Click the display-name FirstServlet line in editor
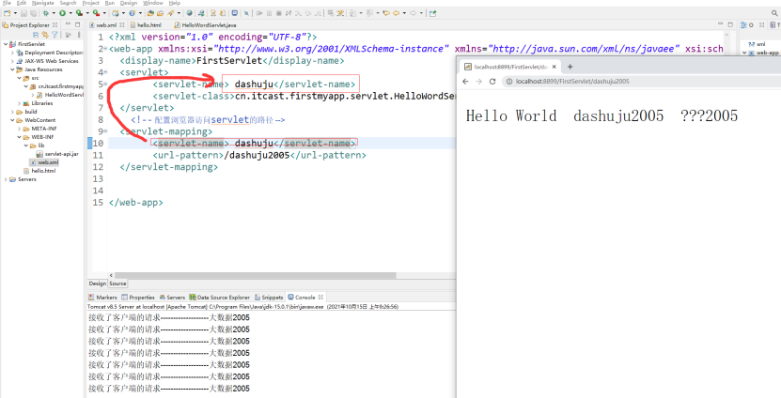 pos(232,61)
